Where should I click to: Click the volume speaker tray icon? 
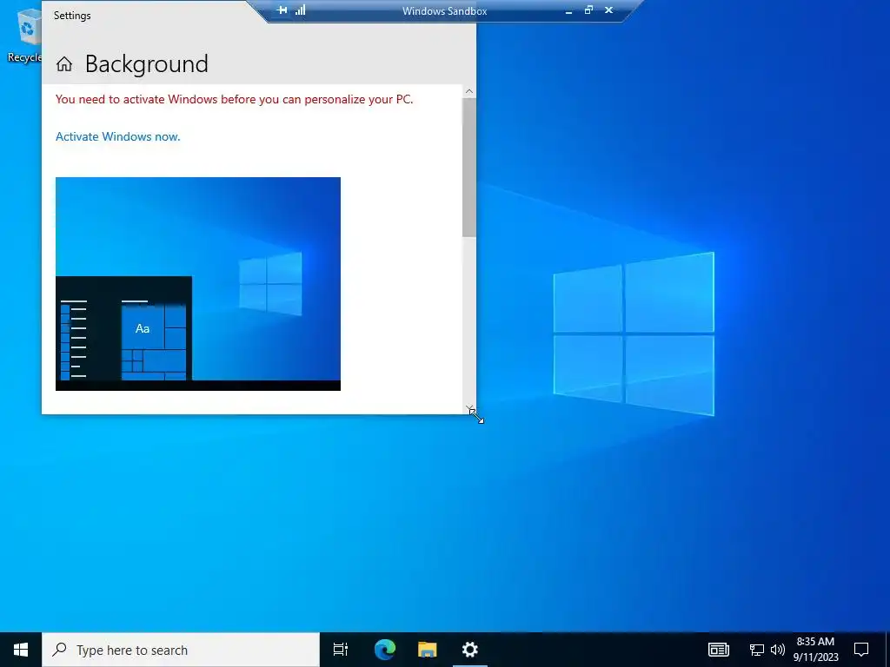[x=778, y=650]
